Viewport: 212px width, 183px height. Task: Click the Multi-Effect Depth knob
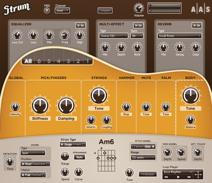point(121,47)
